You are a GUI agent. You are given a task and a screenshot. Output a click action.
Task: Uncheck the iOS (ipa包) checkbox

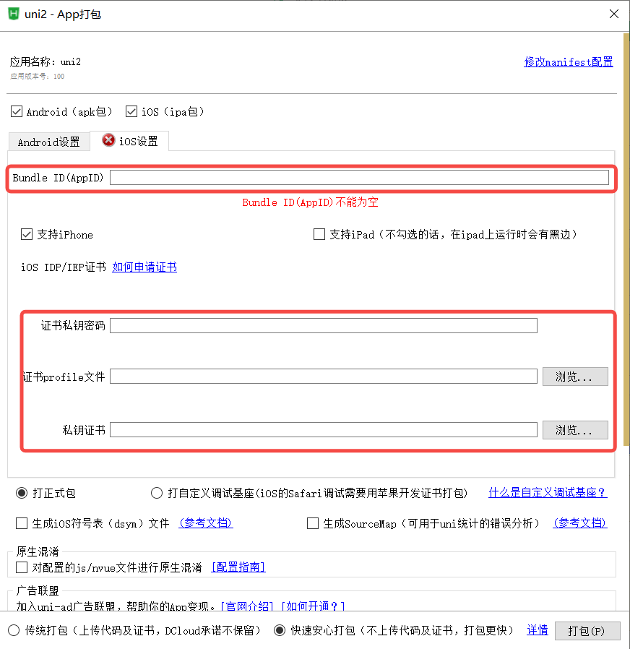pyautogui.click(x=131, y=111)
